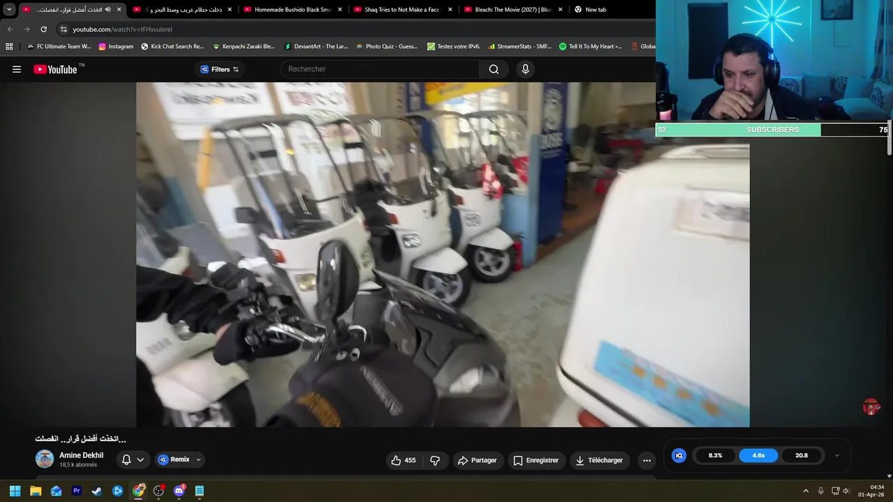Open Discord from the taskbar
Image resolution: width=893 pixels, height=502 pixels.
click(179, 491)
